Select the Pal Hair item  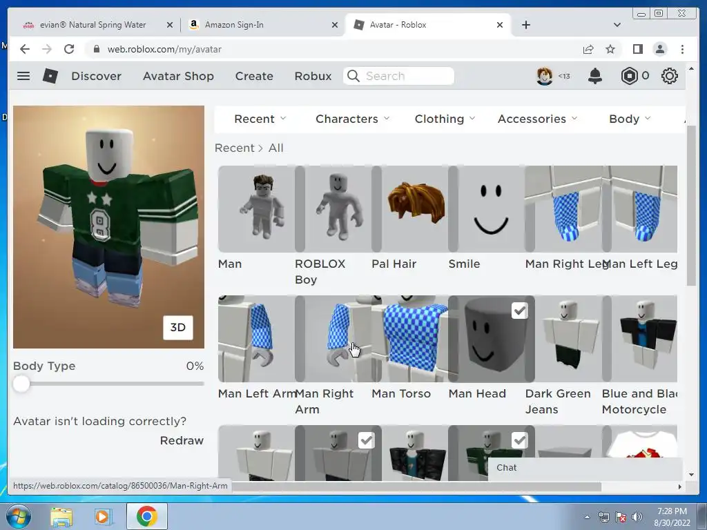tap(414, 208)
